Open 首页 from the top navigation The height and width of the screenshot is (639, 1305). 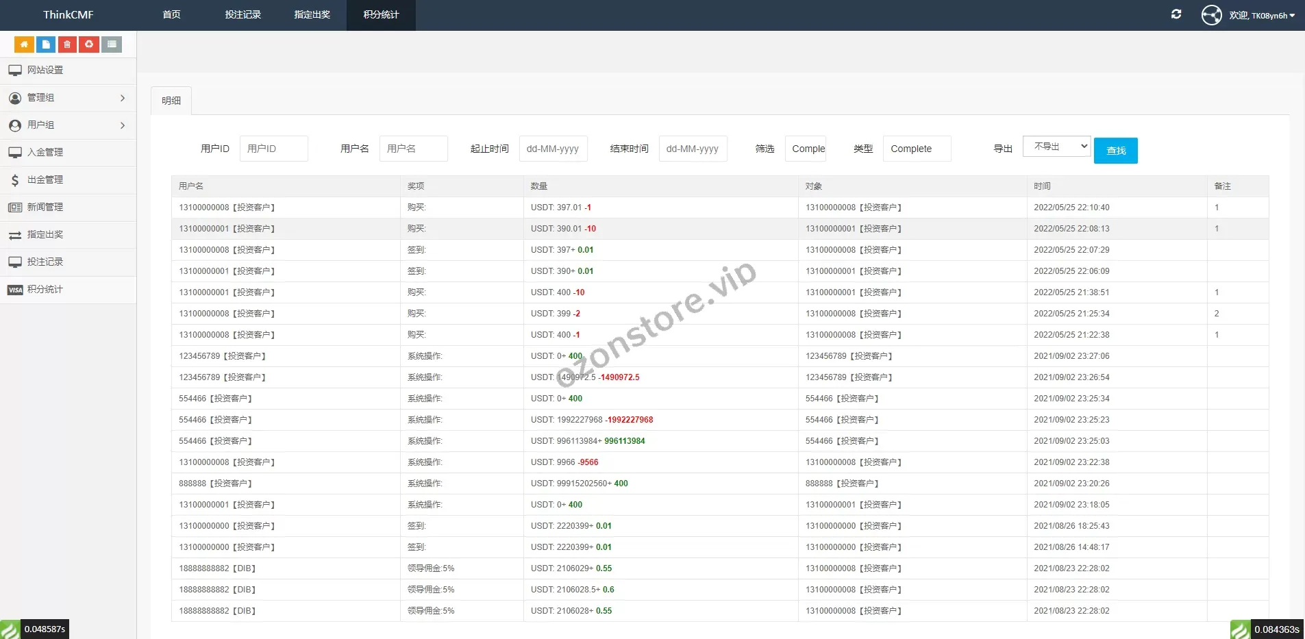pos(171,14)
